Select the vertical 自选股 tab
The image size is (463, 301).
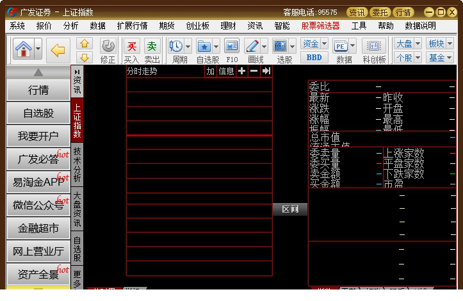click(x=77, y=248)
